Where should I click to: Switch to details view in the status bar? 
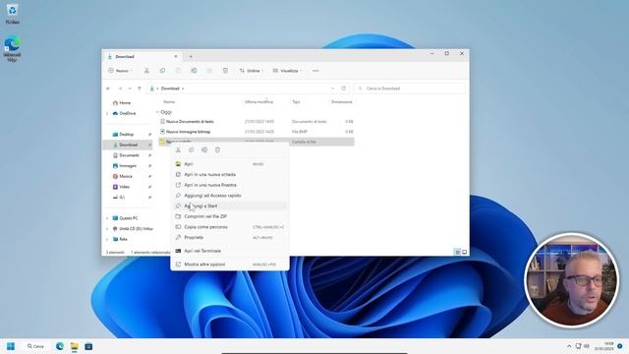[457, 252]
